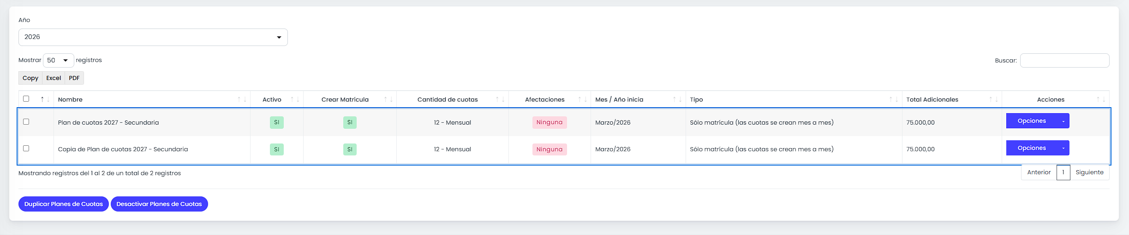Go to the Siguiente page
The image size is (1129, 235).
click(x=1090, y=172)
